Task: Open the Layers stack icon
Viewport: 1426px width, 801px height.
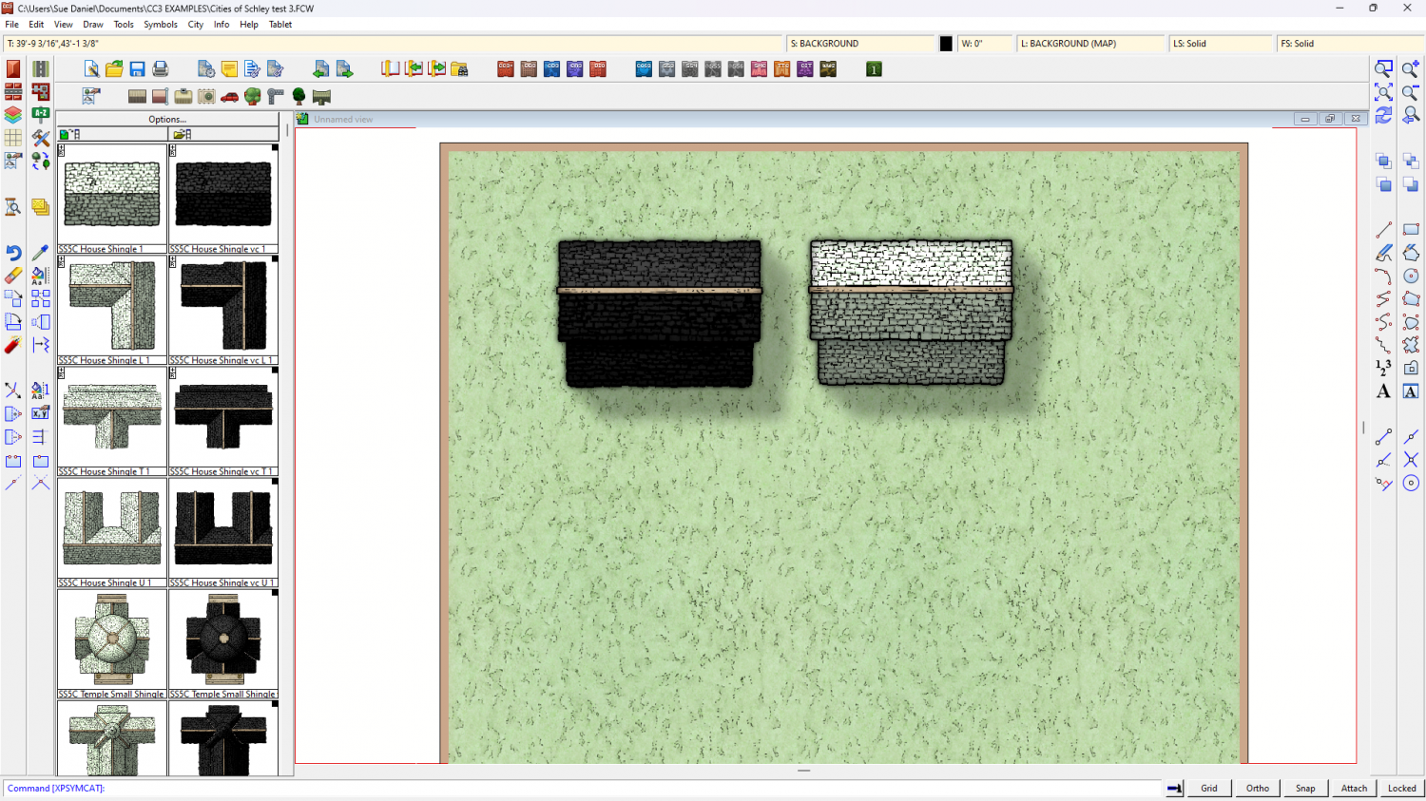Action: 13,115
